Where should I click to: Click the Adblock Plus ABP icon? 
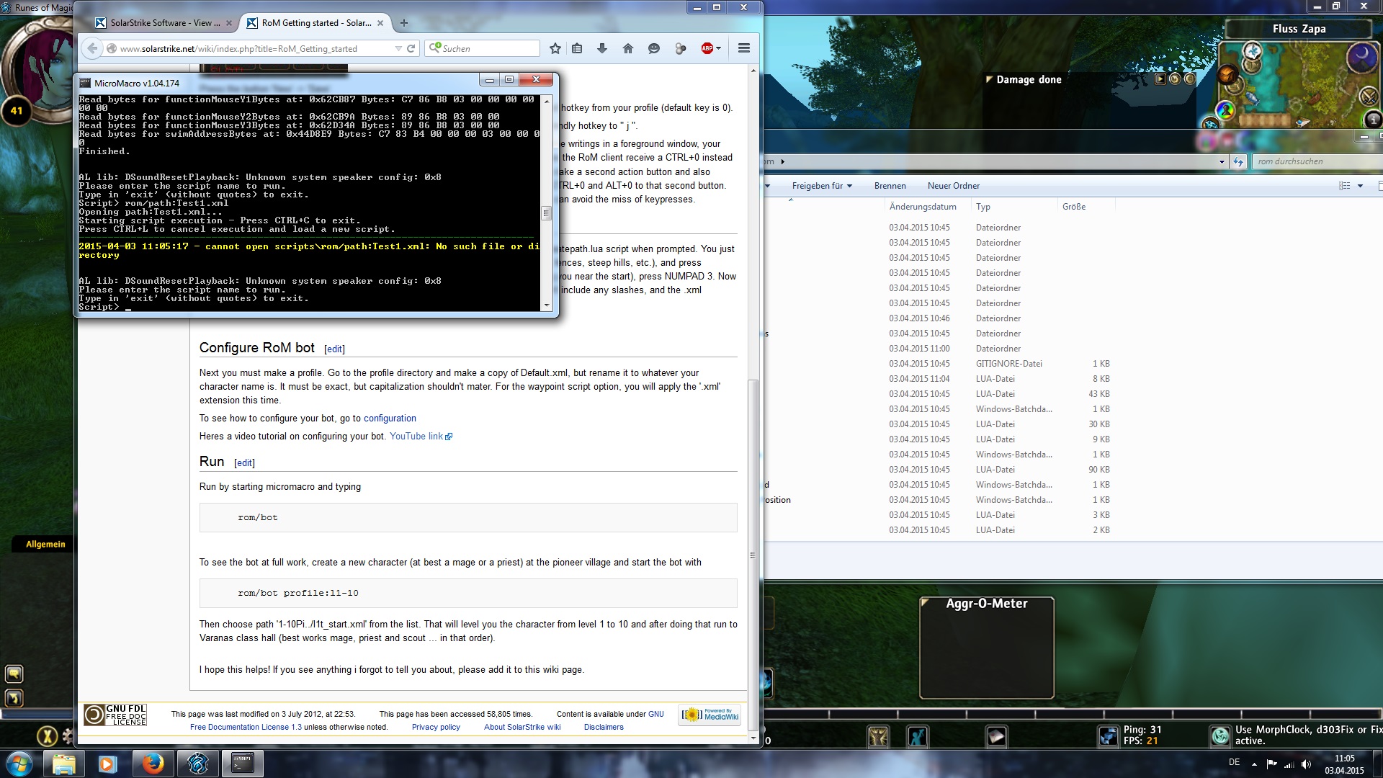[707, 48]
